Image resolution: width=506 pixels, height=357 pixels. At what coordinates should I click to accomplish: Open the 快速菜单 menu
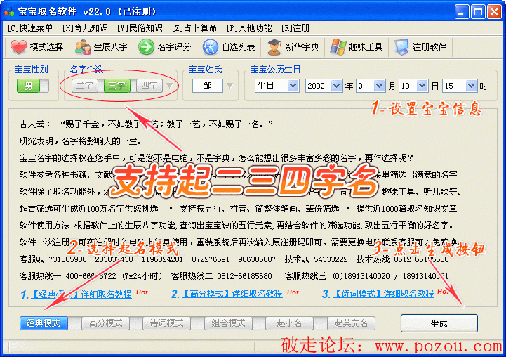point(30,28)
